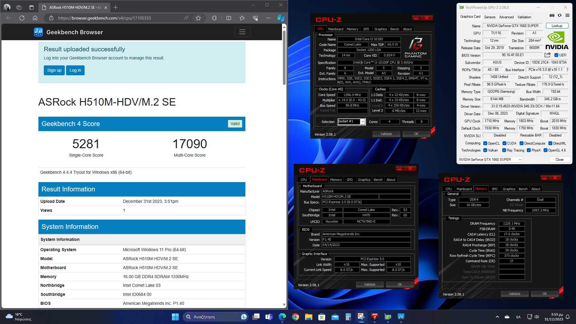This screenshot has width=576, height=324.
Task: Click the PCIe bus interface question mark
Action: pos(567,70)
